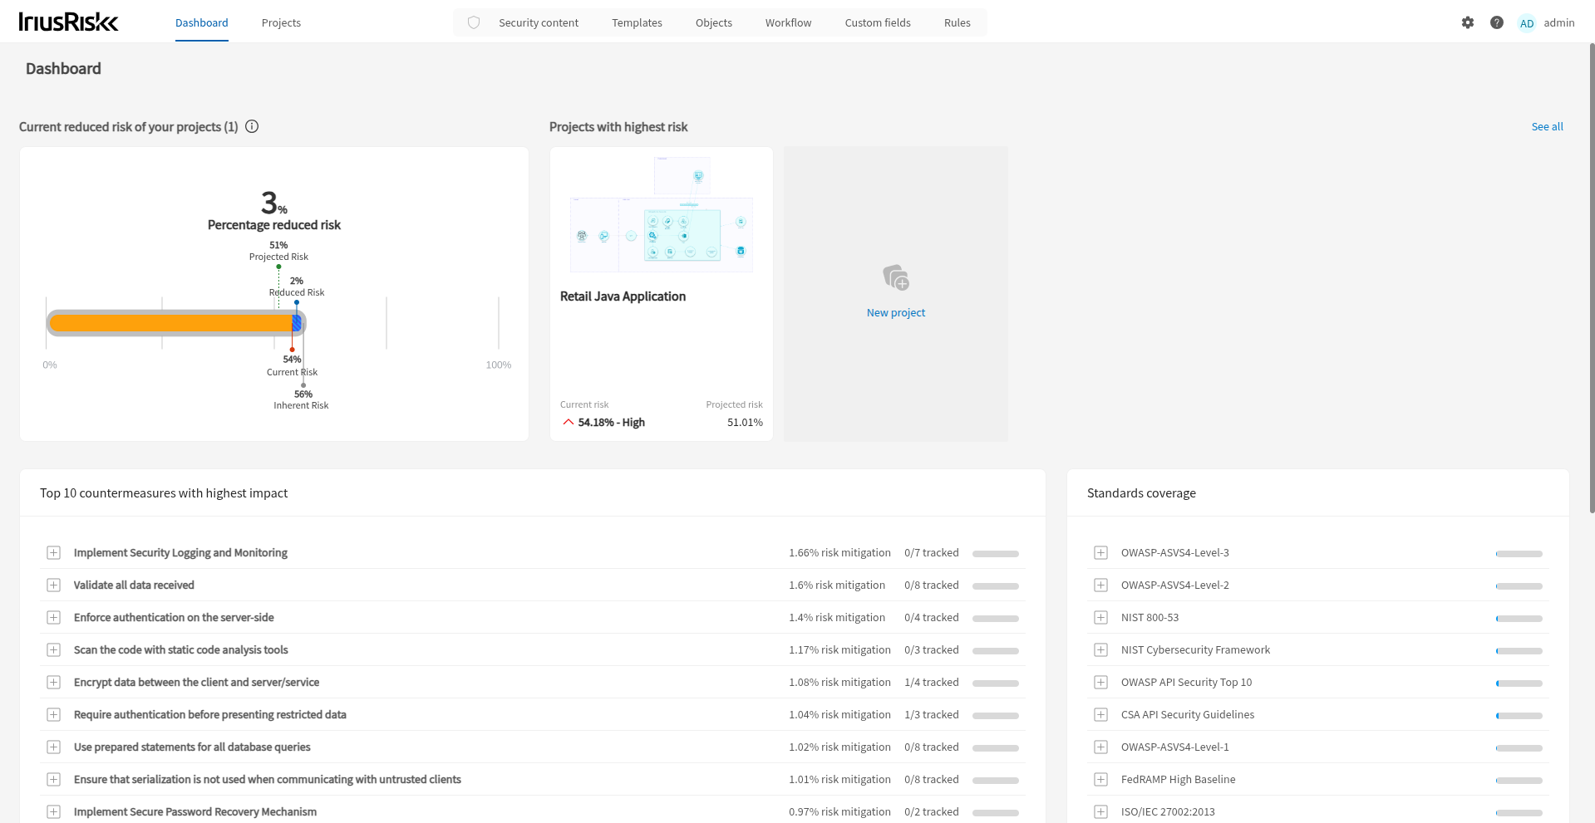Open the Security content menu
This screenshot has height=823, width=1595.
pos(539,22)
